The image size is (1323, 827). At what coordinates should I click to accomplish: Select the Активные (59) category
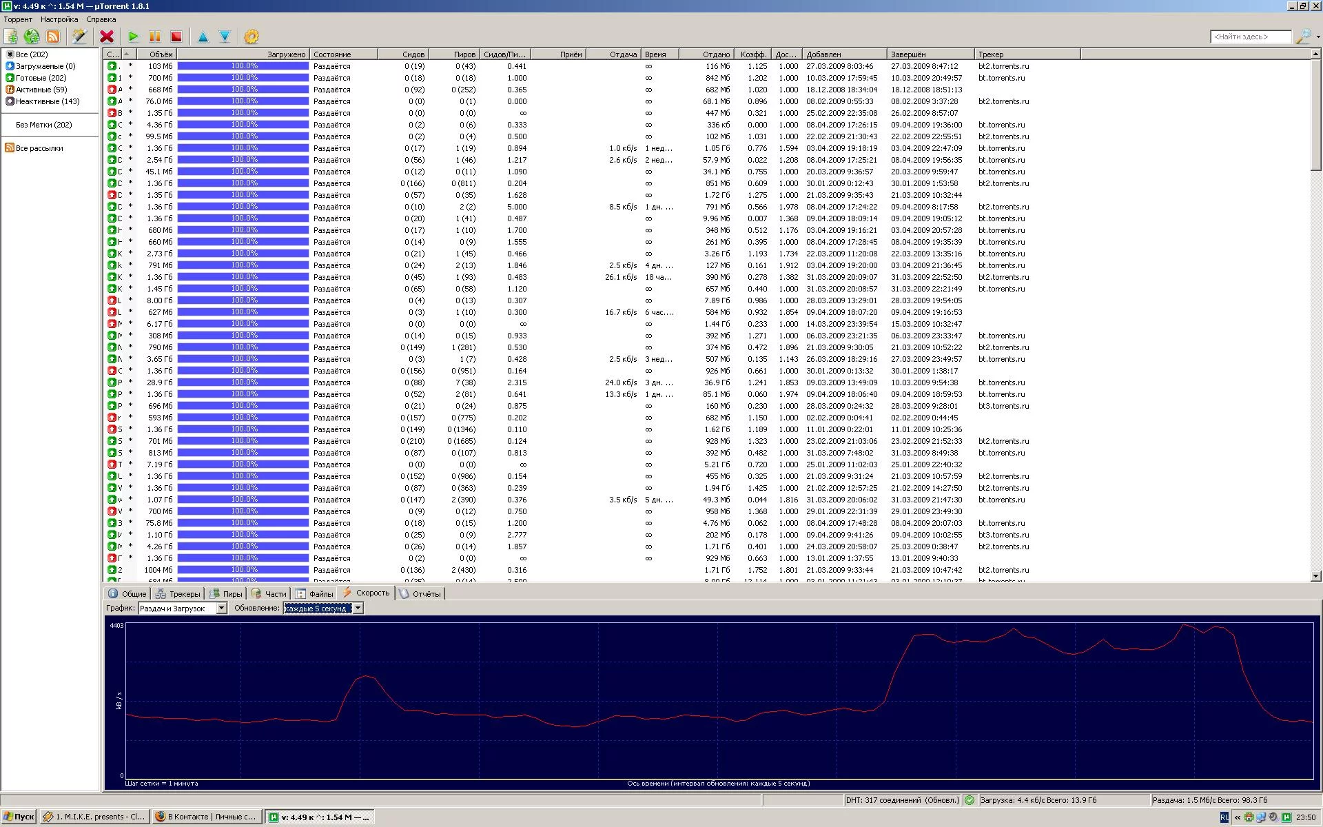click(41, 90)
